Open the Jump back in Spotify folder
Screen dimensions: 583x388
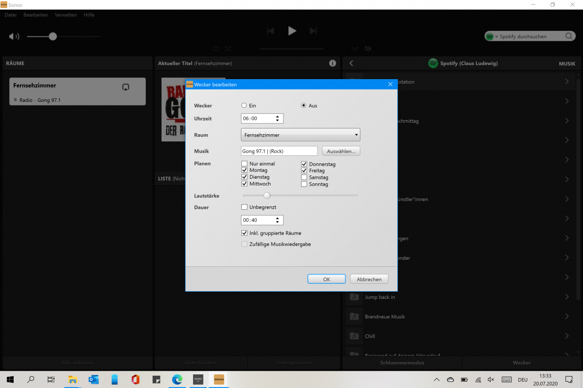pos(459,297)
